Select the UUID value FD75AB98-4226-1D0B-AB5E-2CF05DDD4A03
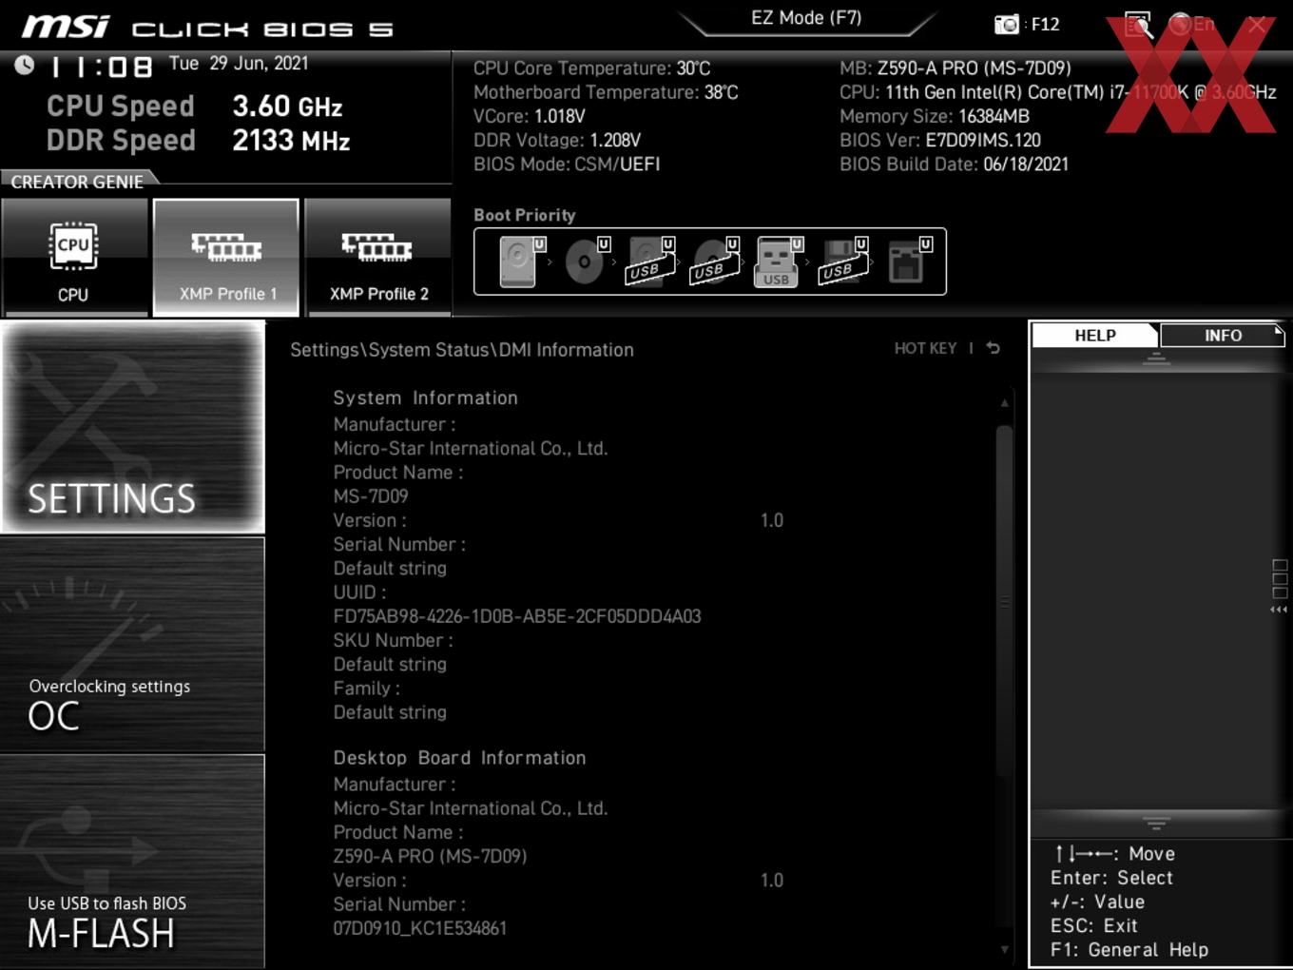 pos(517,615)
